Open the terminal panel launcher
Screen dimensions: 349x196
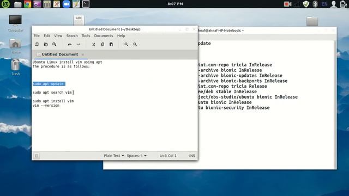(x=86, y=4)
